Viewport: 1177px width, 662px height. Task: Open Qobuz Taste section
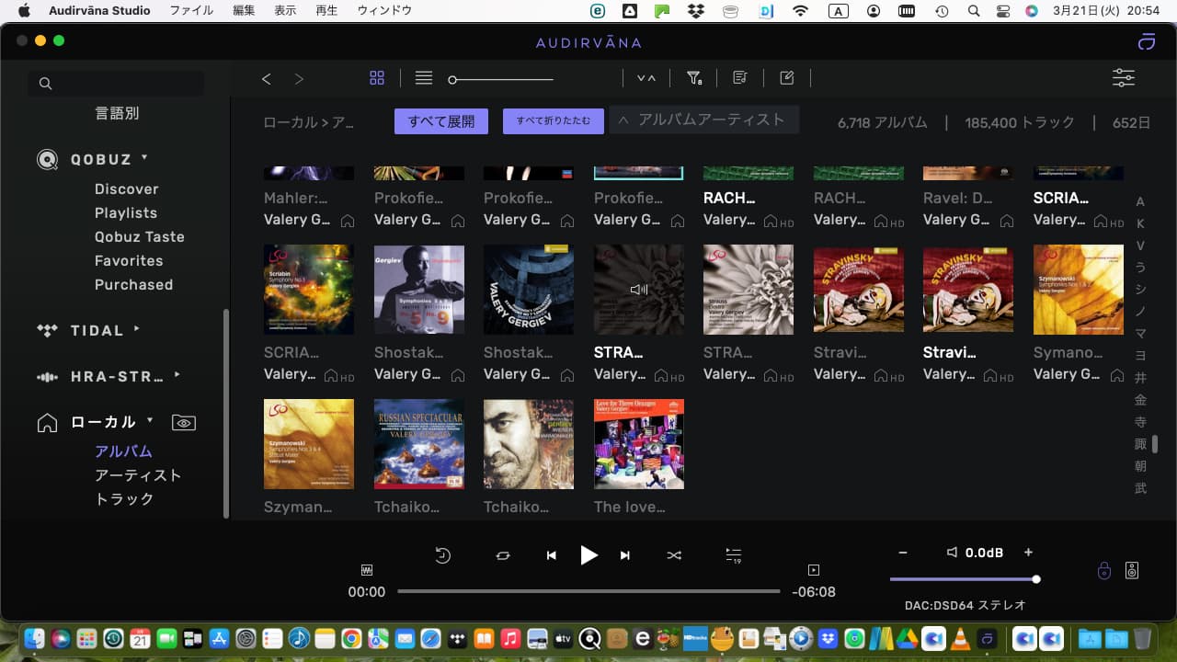point(140,236)
